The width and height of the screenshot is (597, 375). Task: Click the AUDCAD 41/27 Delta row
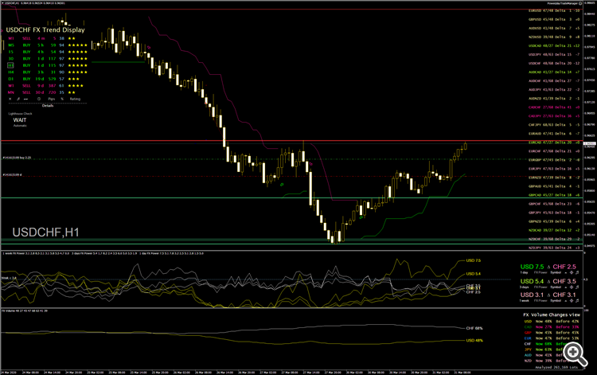coord(554,72)
